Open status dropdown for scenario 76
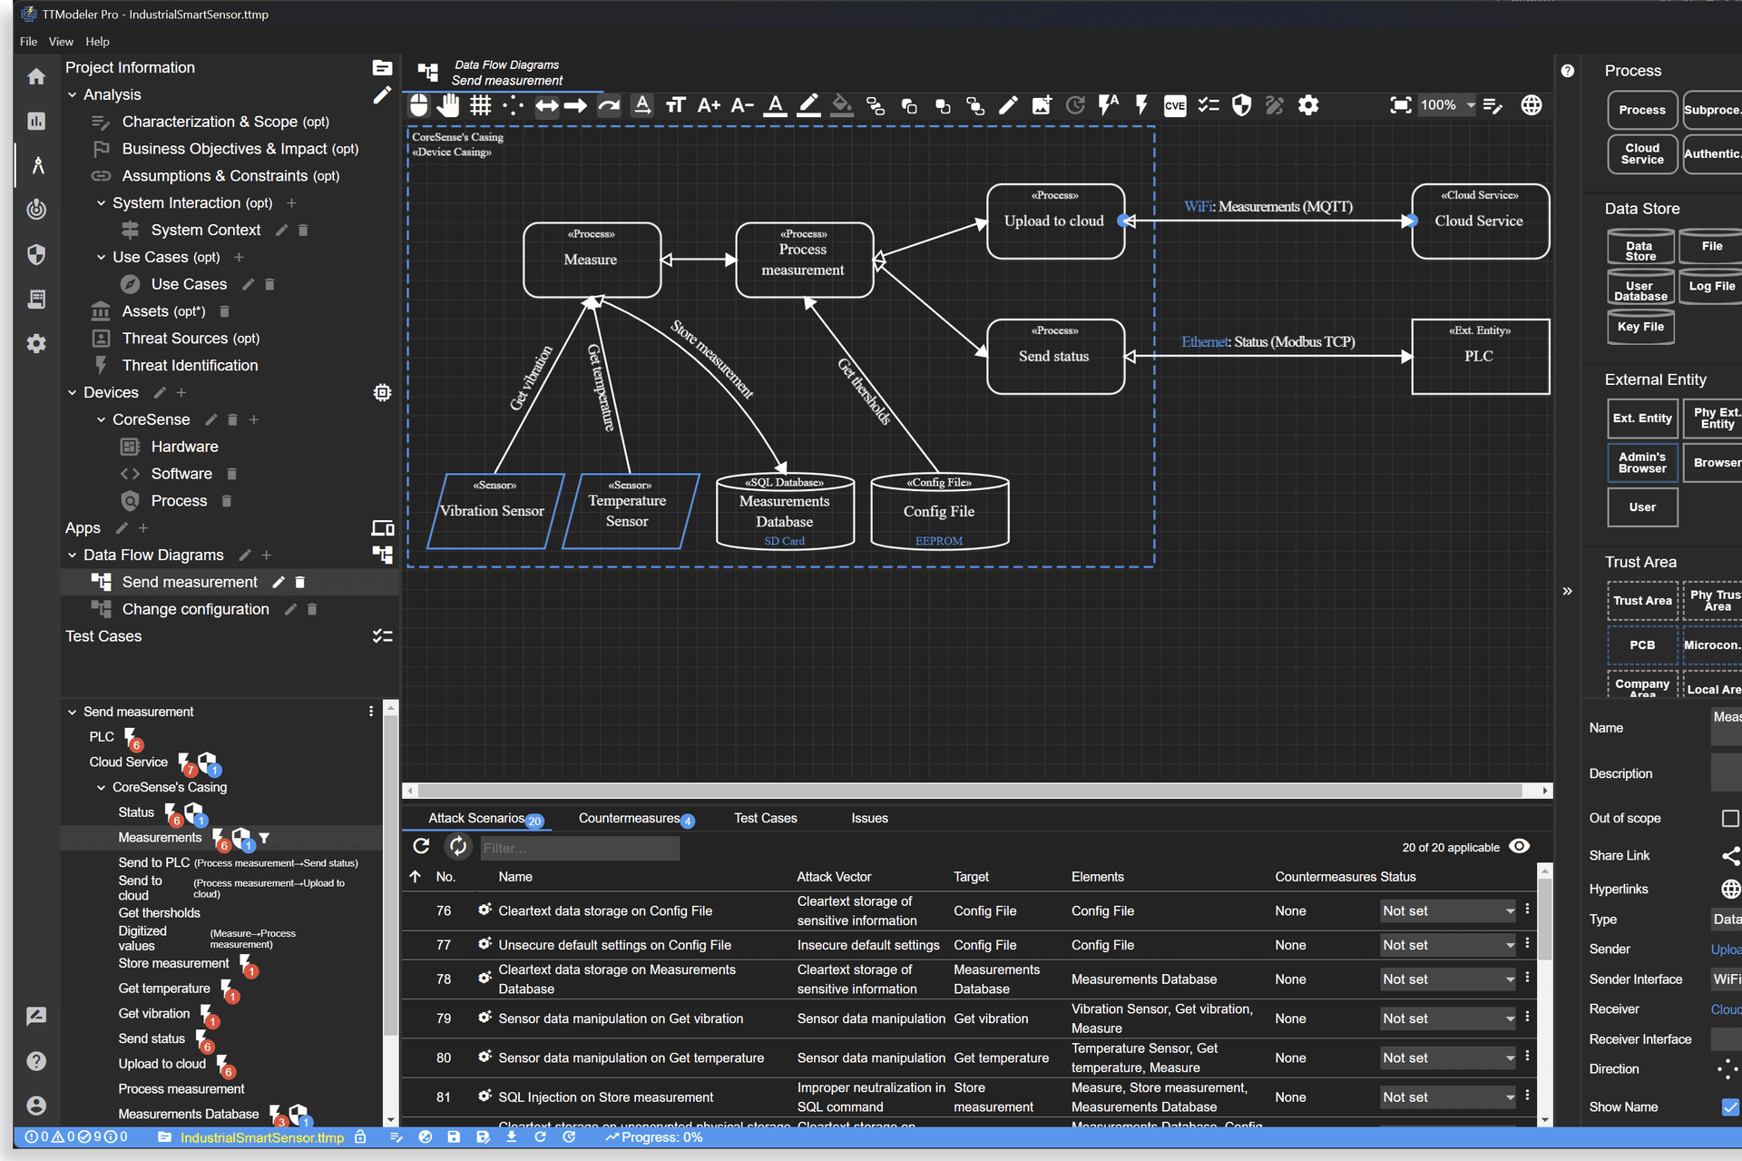Screen dimensions: 1742x1161 tap(1447, 910)
